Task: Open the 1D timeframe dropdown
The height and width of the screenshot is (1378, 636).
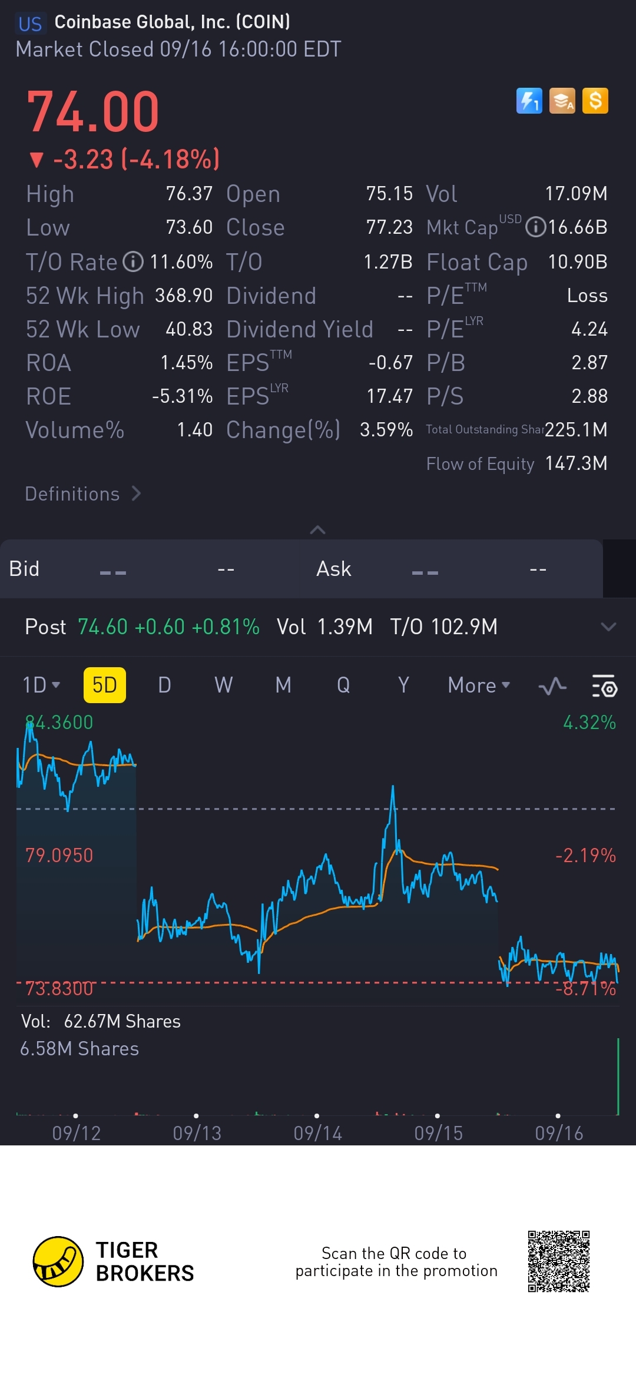Action: (41, 685)
